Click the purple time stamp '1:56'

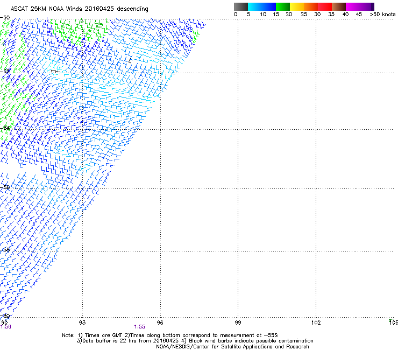[x=5, y=327]
